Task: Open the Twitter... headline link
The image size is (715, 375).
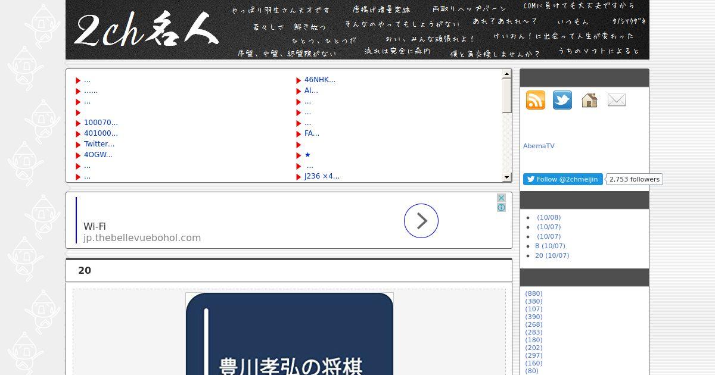Action: click(x=100, y=144)
